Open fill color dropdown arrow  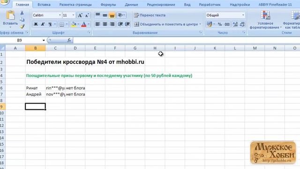coord(78,24)
